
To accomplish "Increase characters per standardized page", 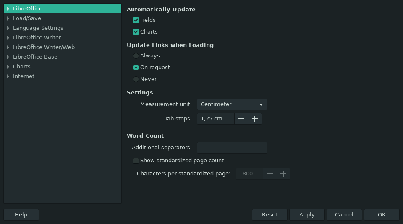I will coord(283,174).
